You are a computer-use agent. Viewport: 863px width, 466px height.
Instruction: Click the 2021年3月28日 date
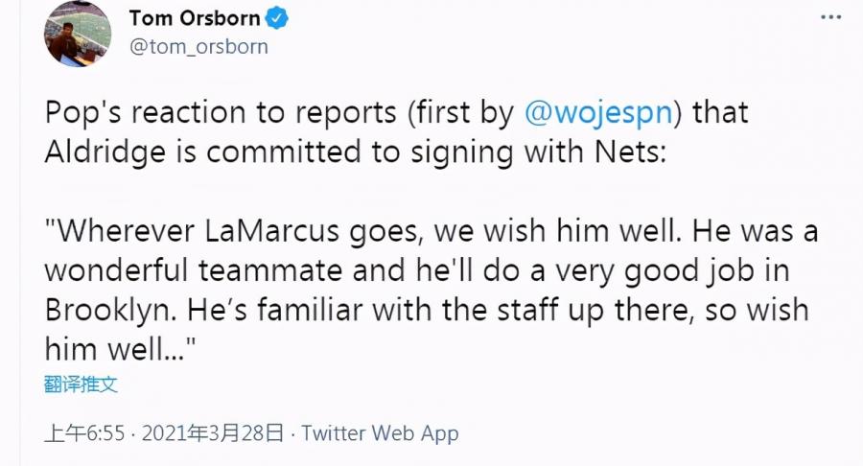(x=212, y=433)
